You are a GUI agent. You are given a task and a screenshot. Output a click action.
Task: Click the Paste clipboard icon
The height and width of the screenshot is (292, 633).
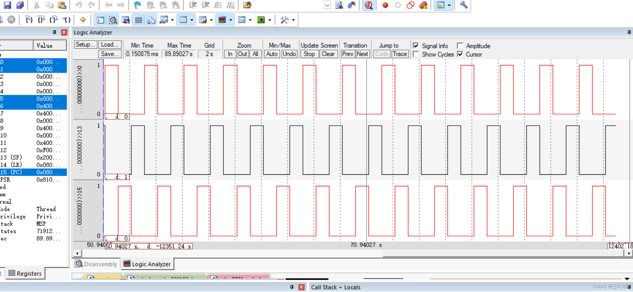point(62,5)
